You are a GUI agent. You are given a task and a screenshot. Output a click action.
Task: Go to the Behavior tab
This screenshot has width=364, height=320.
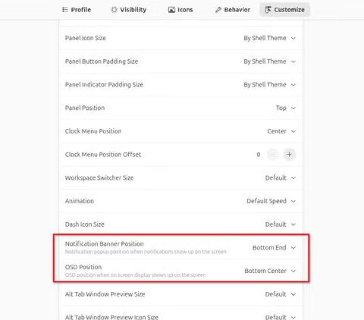click(232, 10)
